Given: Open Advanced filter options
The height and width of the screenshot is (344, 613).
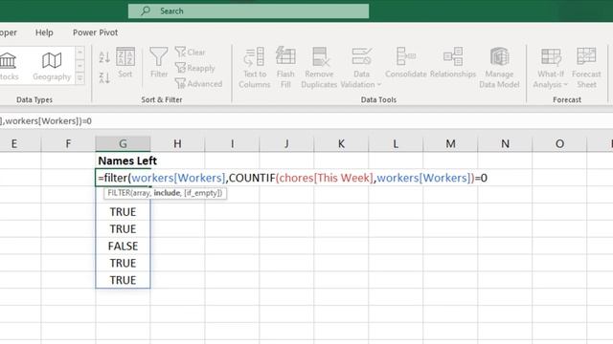Looking at the screenshot, I should [x=198, y=83].
